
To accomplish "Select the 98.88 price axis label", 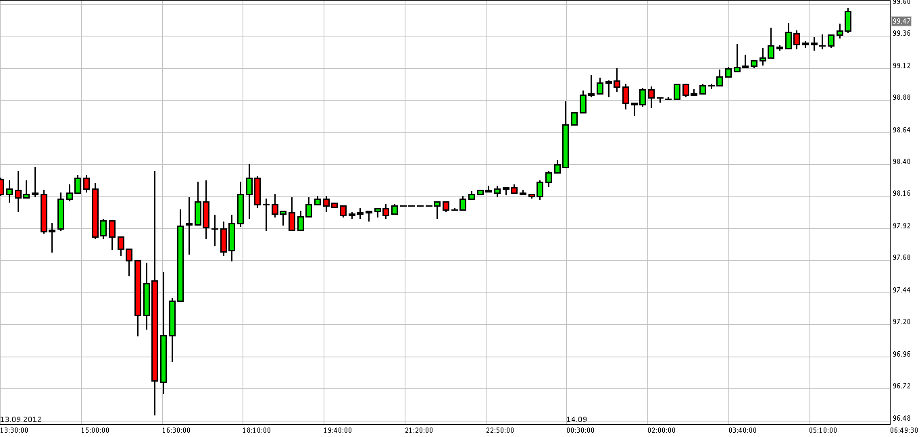I will point(901,97).
